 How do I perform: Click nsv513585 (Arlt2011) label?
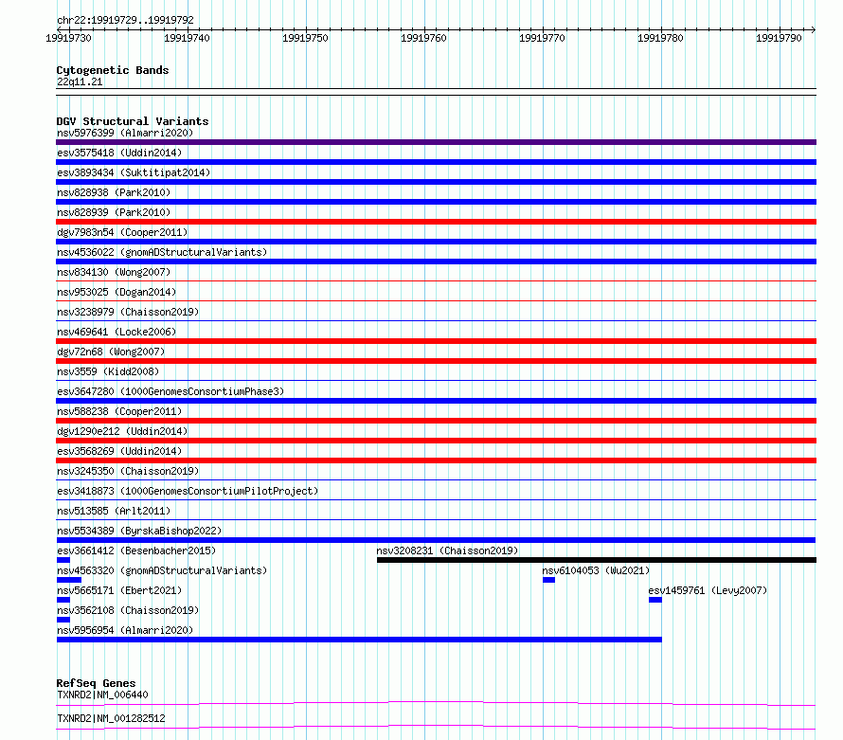point(114,511)
